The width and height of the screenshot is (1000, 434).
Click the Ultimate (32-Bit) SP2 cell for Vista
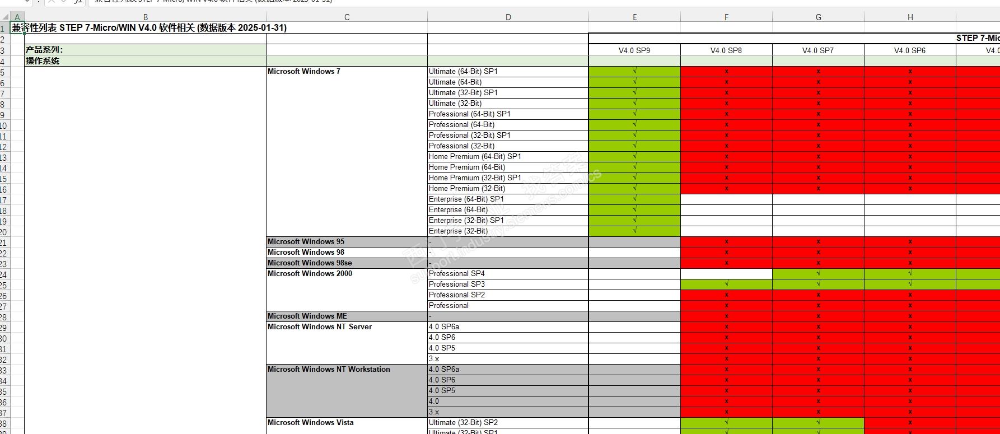[x=508, y=423]
